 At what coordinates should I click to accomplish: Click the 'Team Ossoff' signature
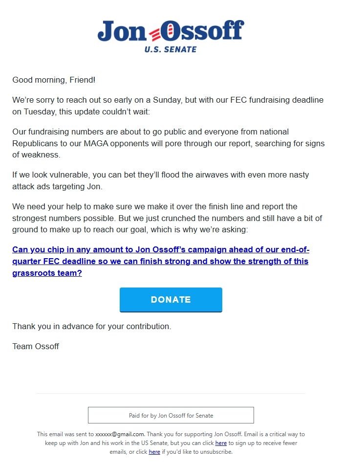36,346
